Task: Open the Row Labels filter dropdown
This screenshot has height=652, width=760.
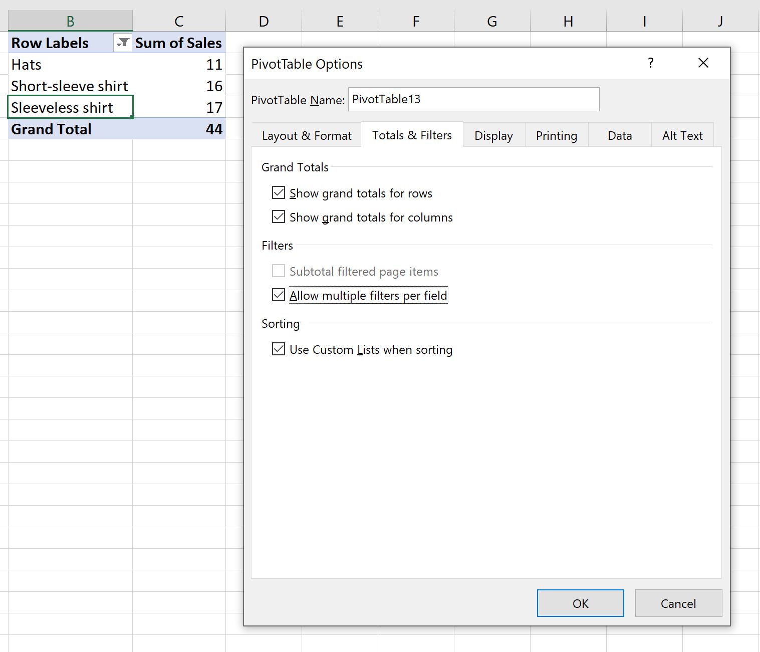Action: pos(122,43)
